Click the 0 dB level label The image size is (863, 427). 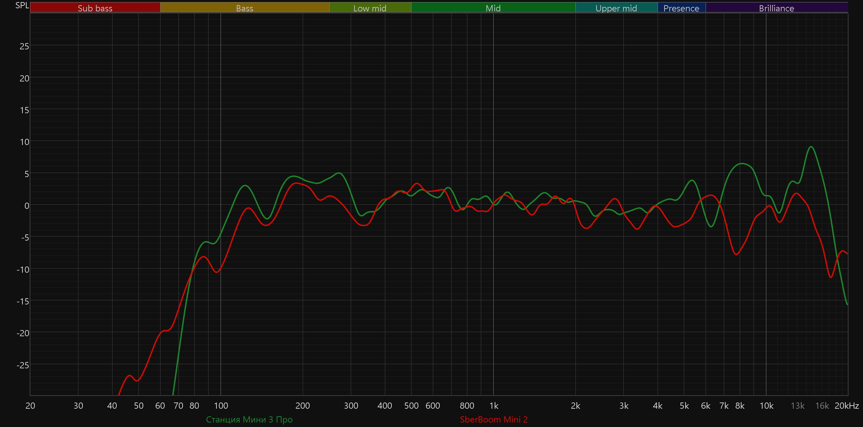(x=27, y=206)
